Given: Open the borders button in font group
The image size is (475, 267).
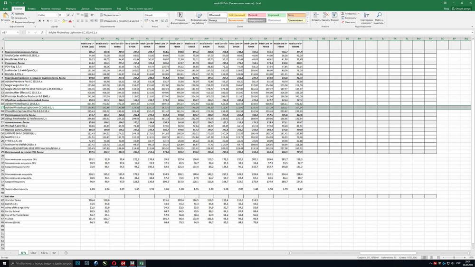Looking at the screenshot, I should pyautogui.click(x=56, y=21).
